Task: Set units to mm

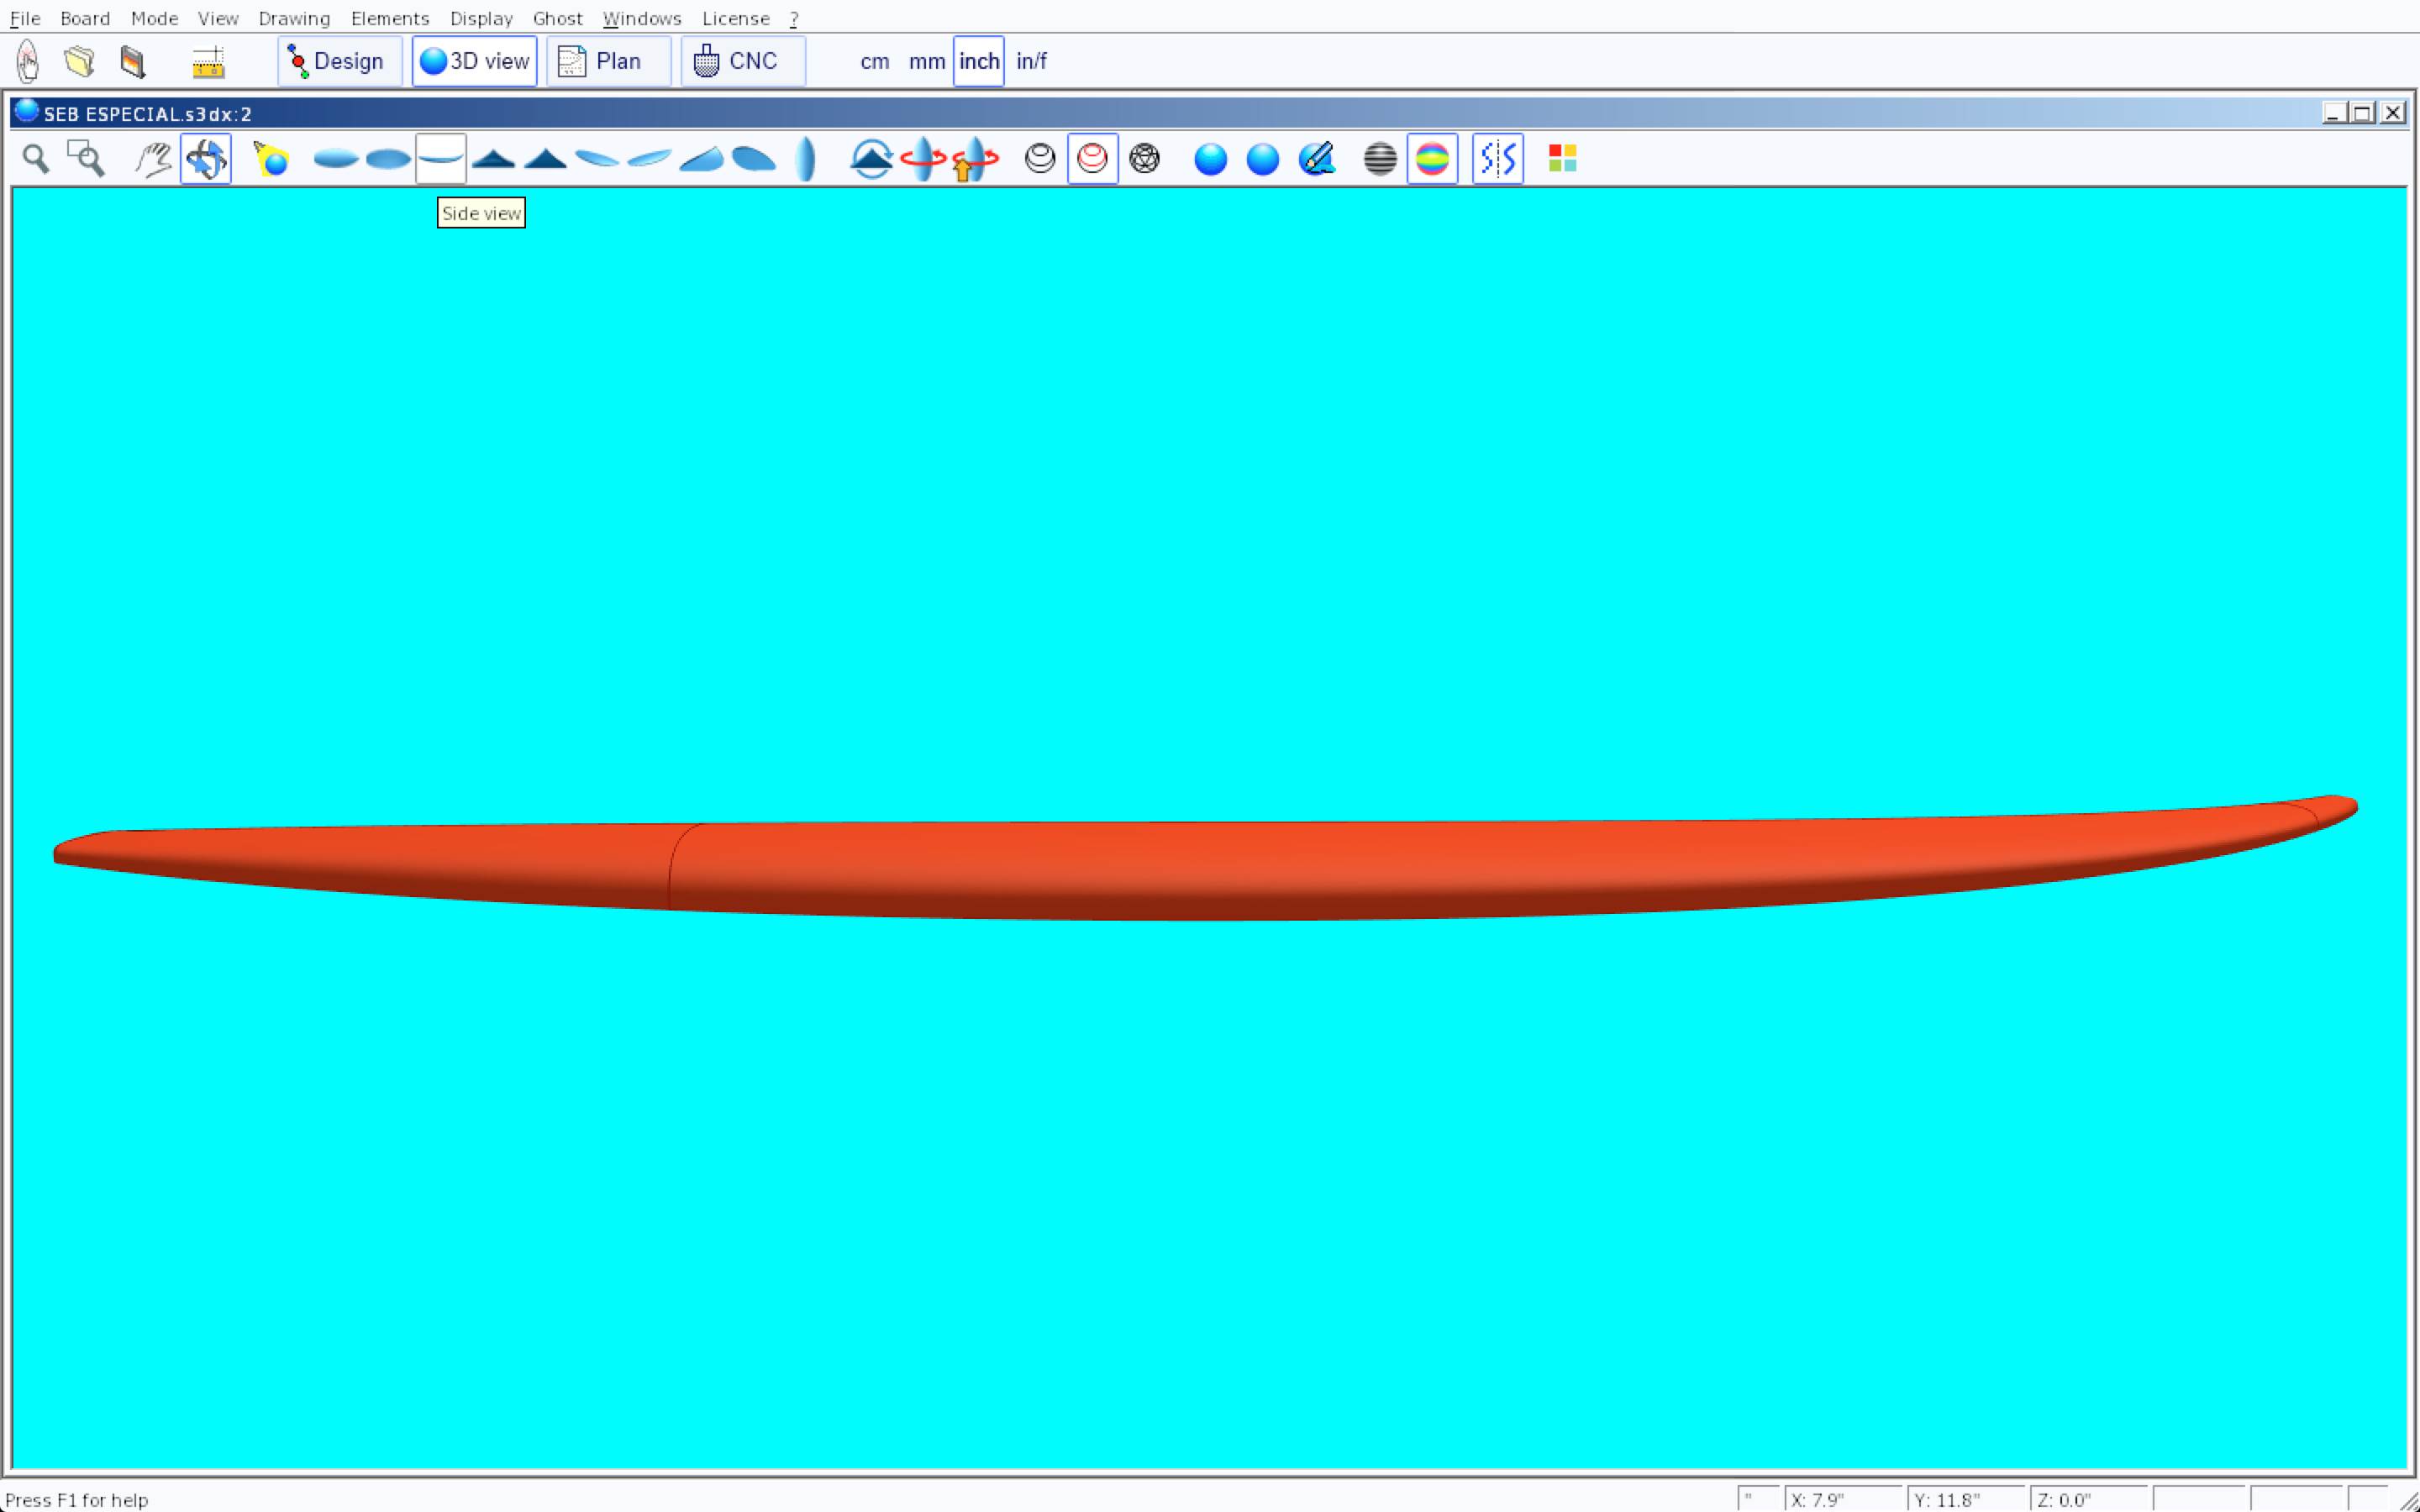Action: point(926,61)
